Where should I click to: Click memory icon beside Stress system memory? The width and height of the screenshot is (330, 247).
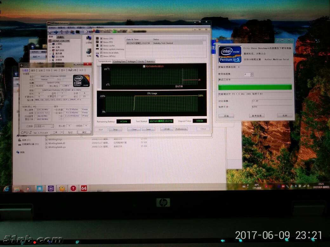click(x=97, y=49)
